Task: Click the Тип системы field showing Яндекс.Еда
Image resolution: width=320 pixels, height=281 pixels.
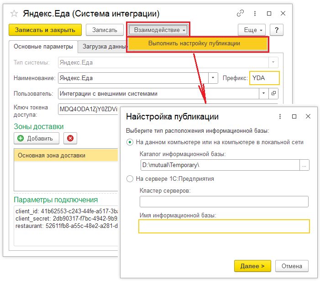Action: click(163, 62)
